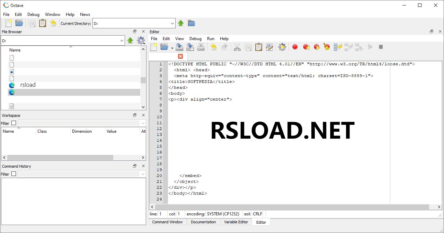
Task: Undock the Editor panel
Action: click(432, 31)
